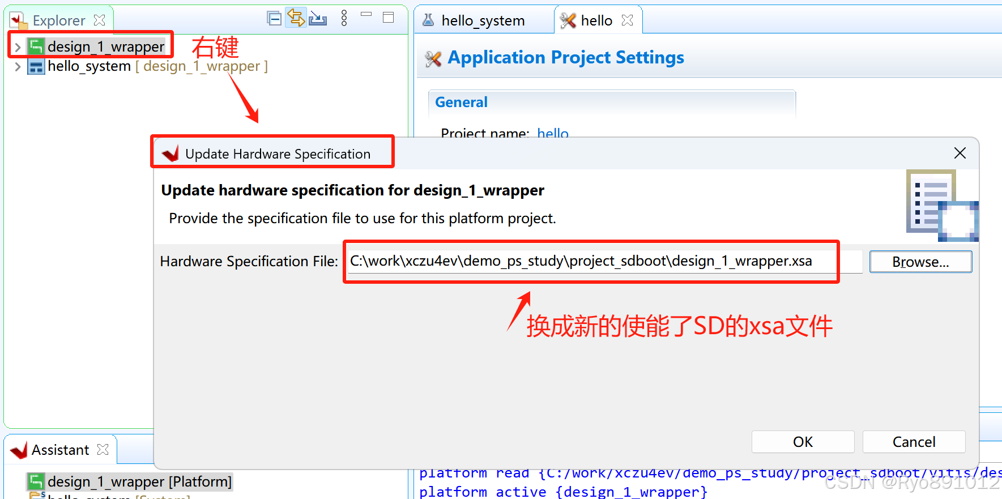Click Browse... to choose XSA file
1002x499 pixels.
pyautogui.click(x=920, y=262)
